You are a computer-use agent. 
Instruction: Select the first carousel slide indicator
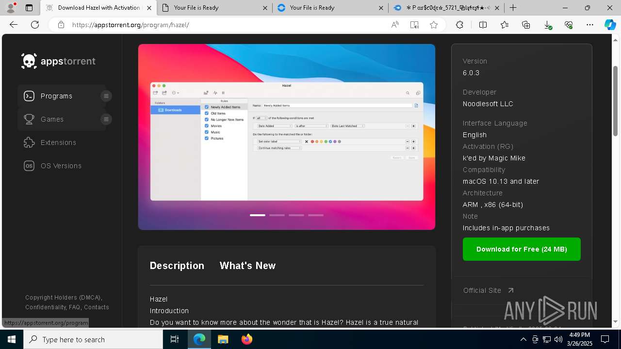coord(258,215)
